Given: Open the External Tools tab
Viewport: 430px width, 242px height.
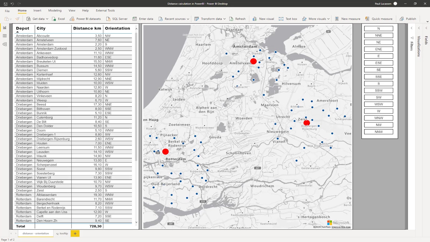Looking at the screenshot, I should (105, 10).
